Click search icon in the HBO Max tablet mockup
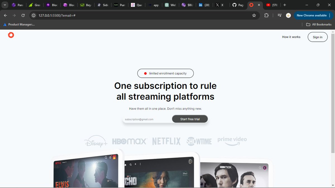This screenshot has height=188, width=335. coord(260,168)
